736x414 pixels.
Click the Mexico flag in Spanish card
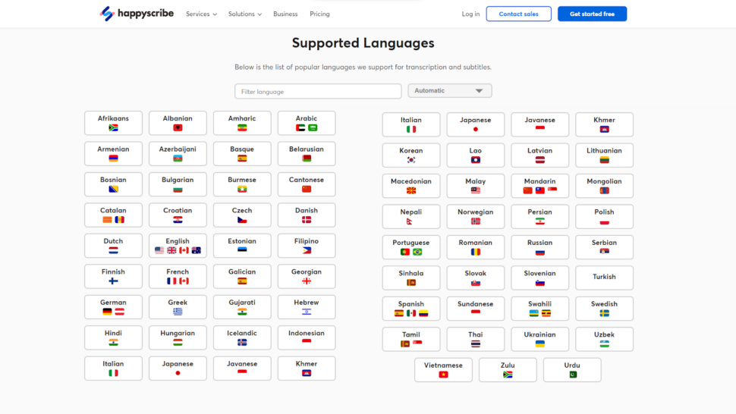pyautogui.click(x=411, y=313)
